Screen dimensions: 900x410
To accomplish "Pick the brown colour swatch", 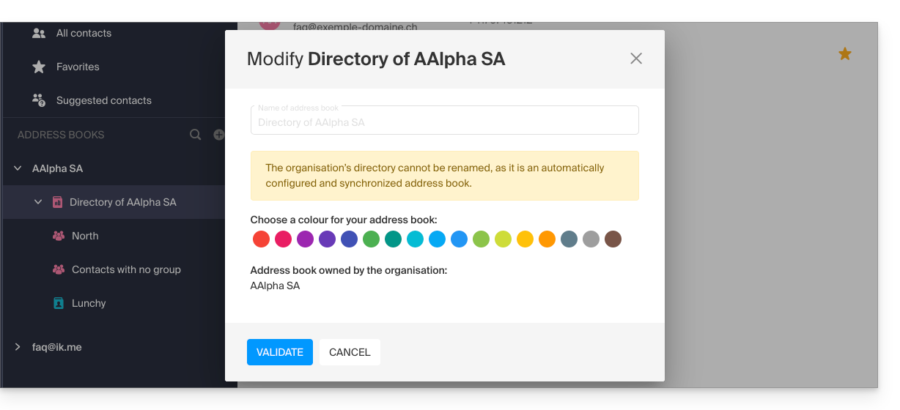I will (x=613, y=239).
